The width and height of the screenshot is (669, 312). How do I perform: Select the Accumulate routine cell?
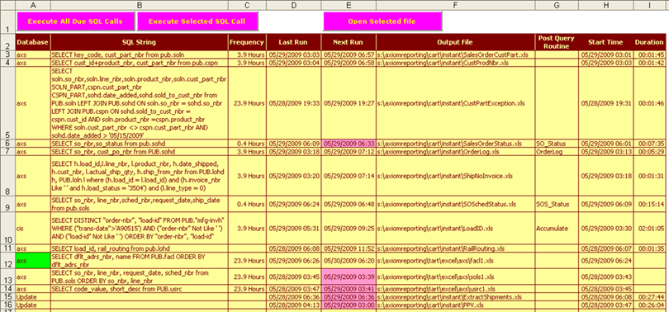557,228
